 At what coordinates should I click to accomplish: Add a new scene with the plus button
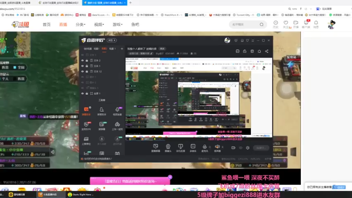coord(122,48)
